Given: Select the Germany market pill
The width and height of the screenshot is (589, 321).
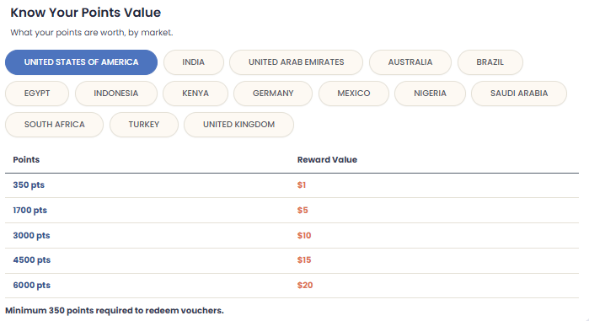Looking at the screenshot, I should tap(273, 94).
